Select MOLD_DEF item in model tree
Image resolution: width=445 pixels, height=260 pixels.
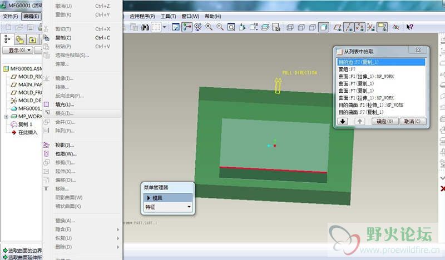(30, 101)
